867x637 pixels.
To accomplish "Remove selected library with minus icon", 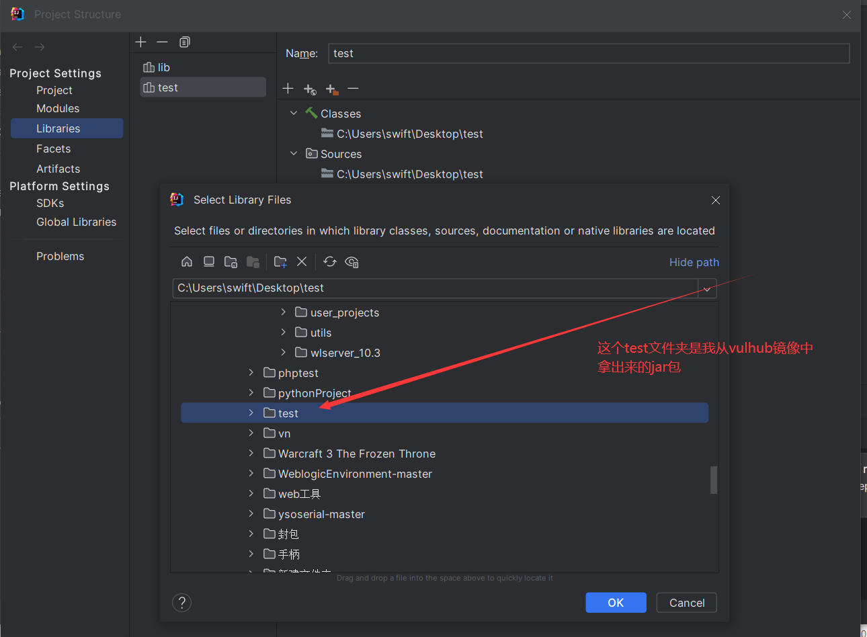I will point(162,42).
